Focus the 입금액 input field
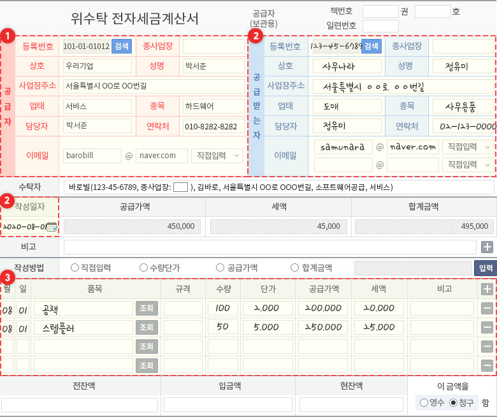Screen dimensions: 497x417 pyautogui.click(x=228, y=405)
